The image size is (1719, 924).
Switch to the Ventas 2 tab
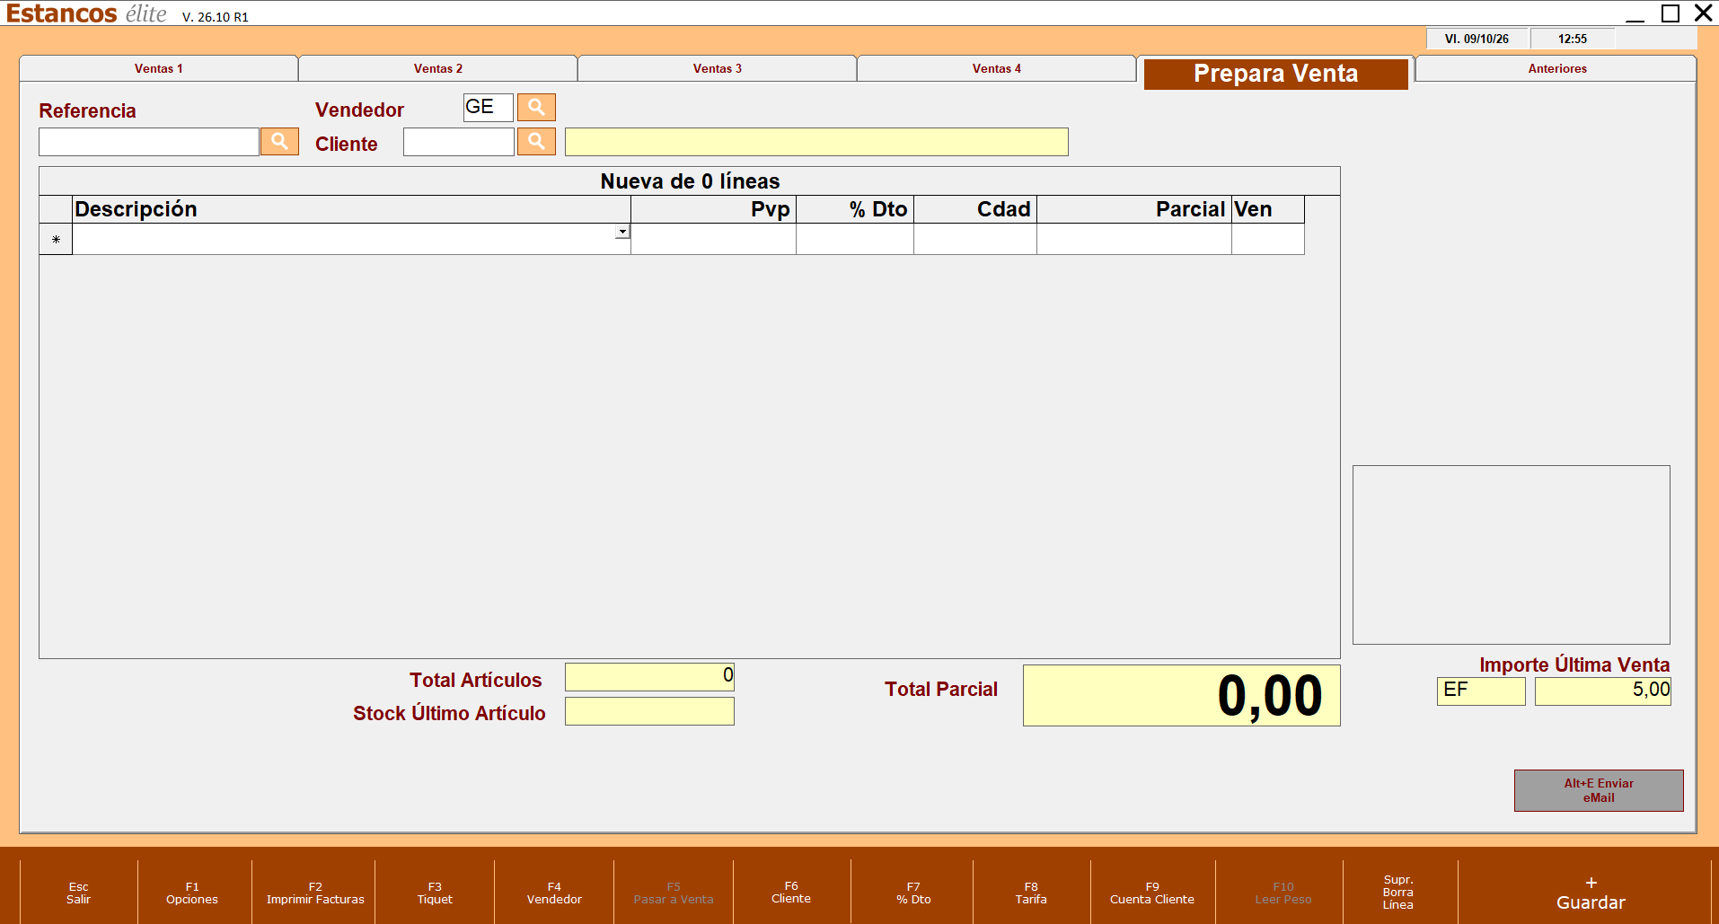[438, 69]
